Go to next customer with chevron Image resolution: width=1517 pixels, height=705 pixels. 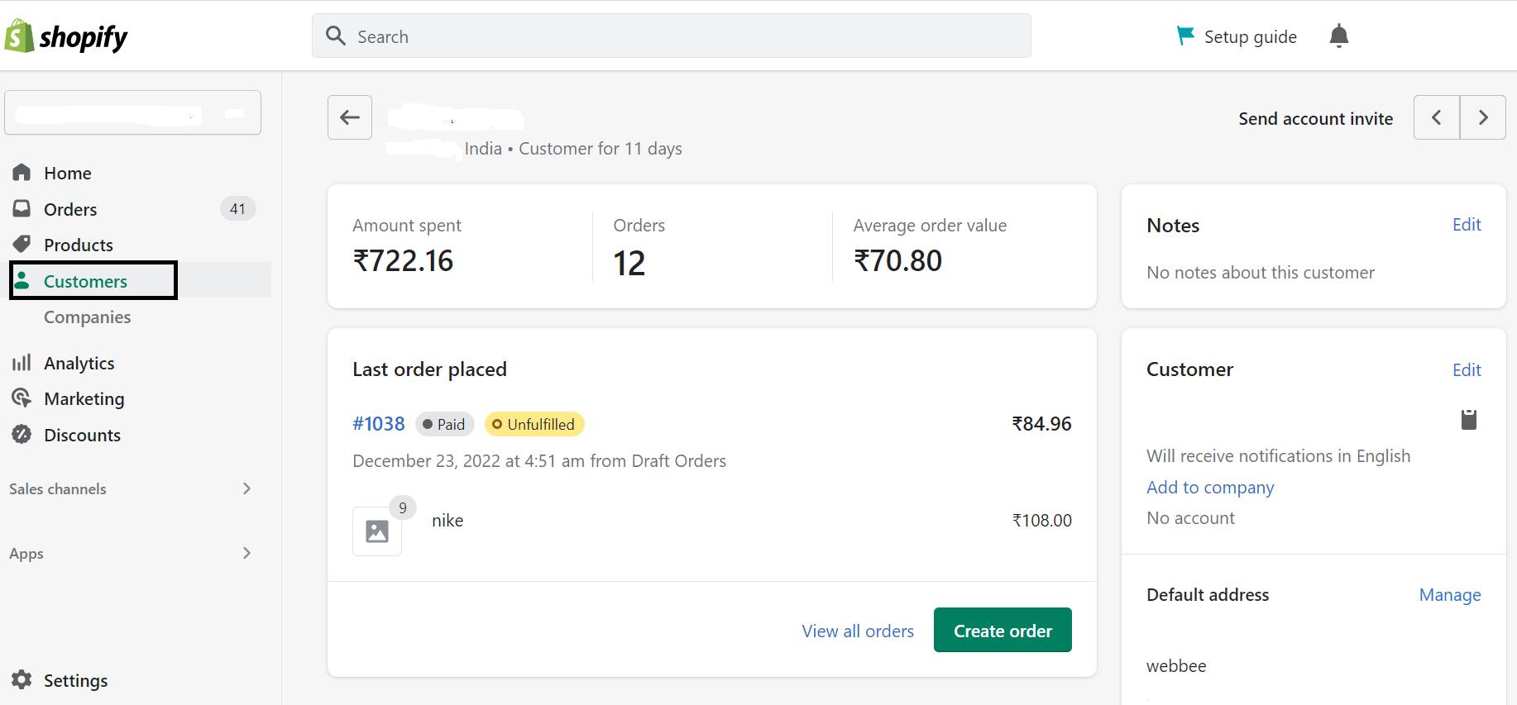1482,117
